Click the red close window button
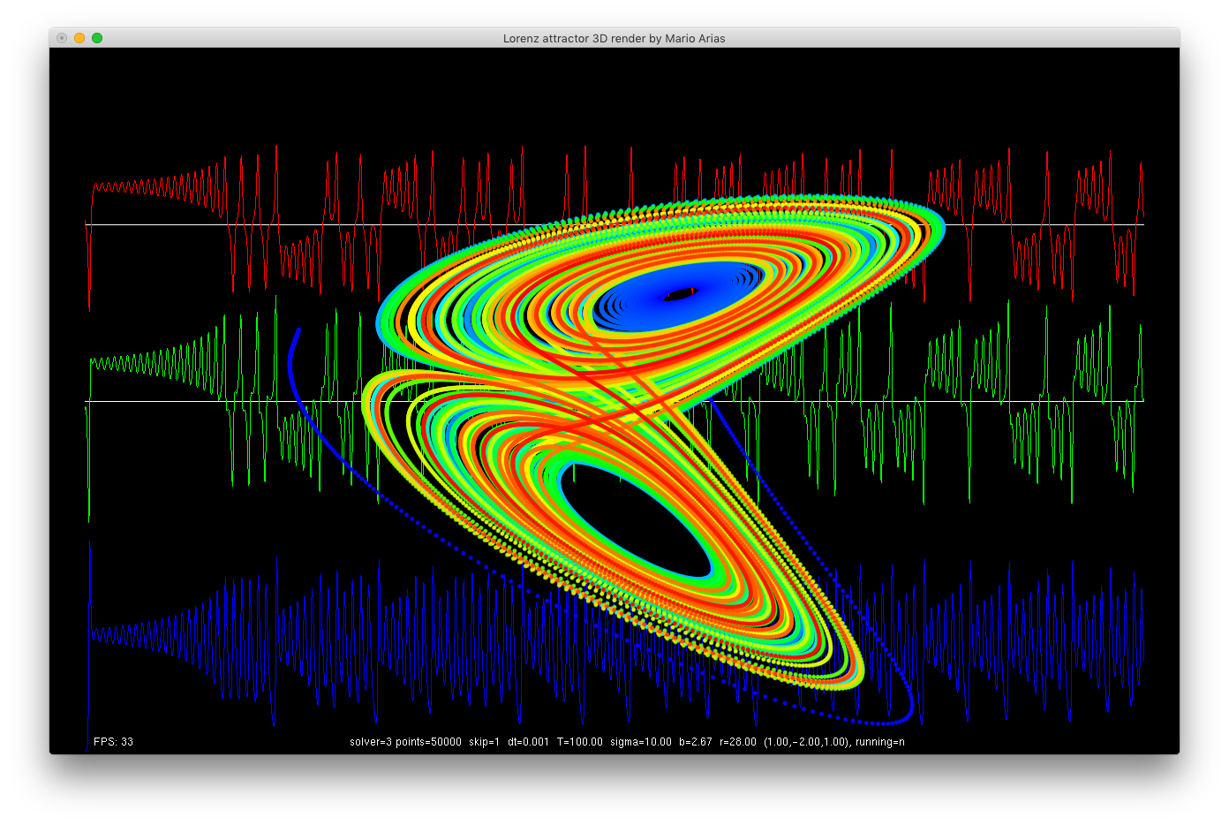 62,38
